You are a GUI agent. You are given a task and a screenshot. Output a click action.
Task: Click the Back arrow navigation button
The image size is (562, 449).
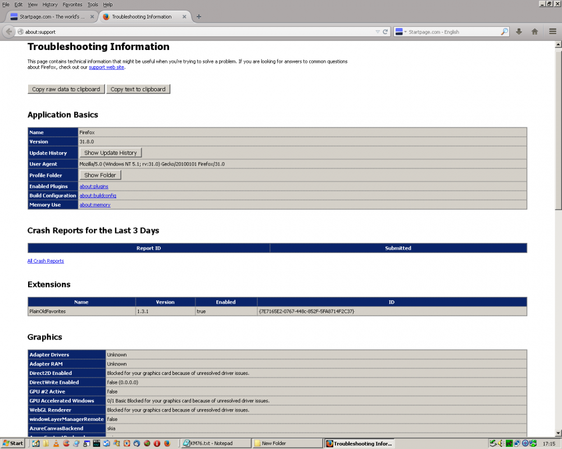[9, 32]
